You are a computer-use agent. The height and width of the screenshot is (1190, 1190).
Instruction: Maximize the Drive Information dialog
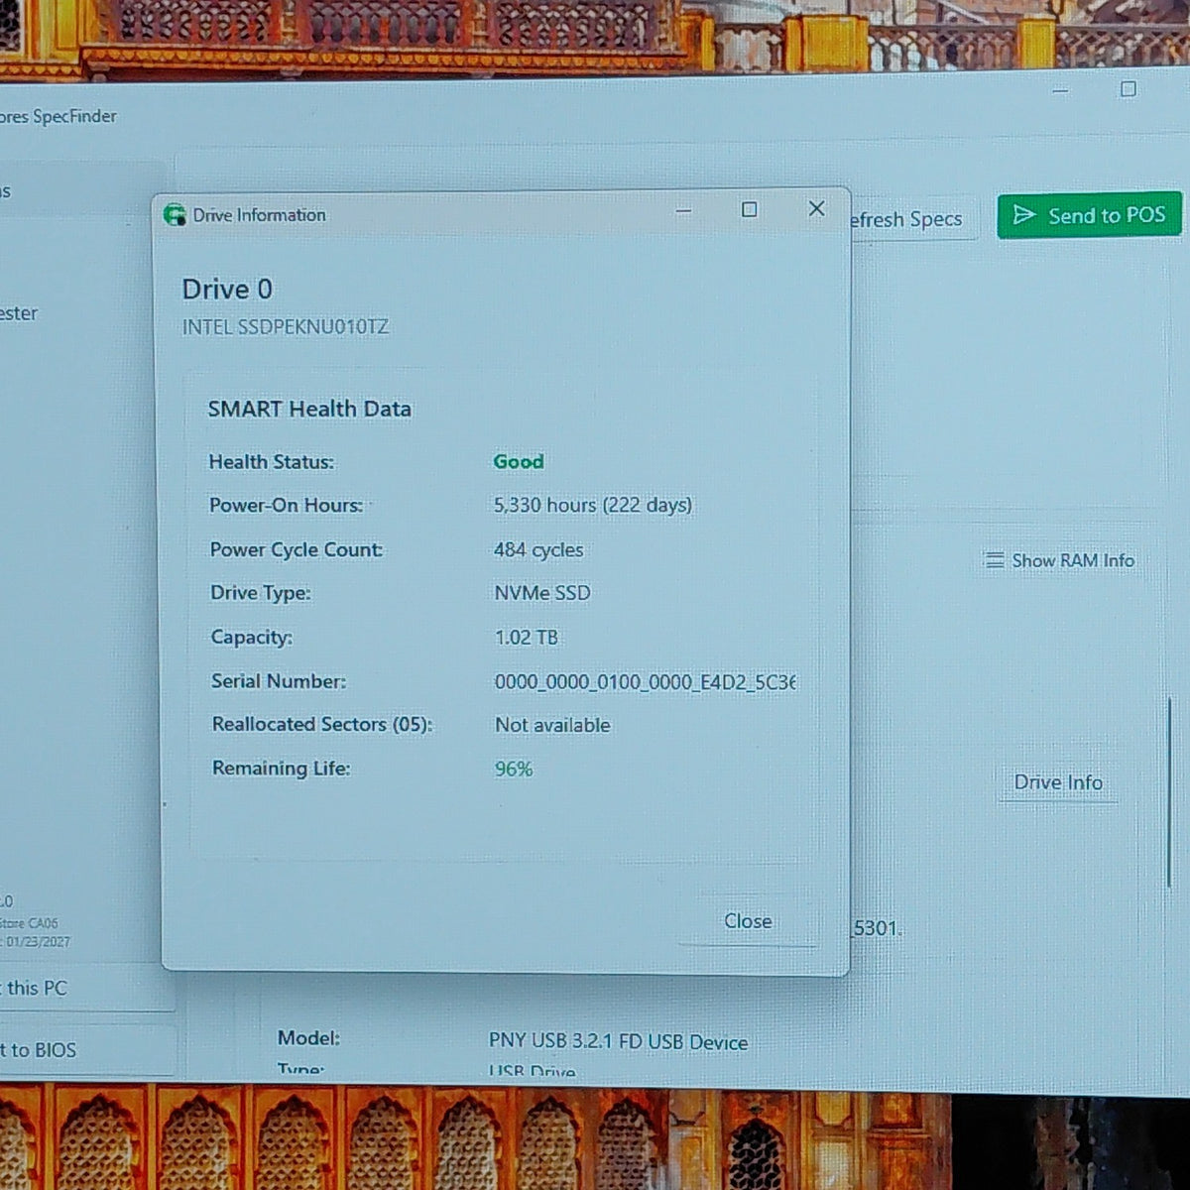tap(750, 209)
